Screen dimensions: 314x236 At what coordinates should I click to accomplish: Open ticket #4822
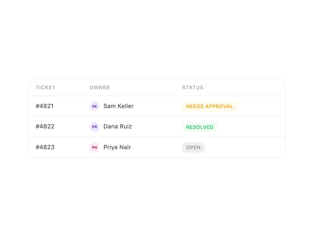pos(45,126)
